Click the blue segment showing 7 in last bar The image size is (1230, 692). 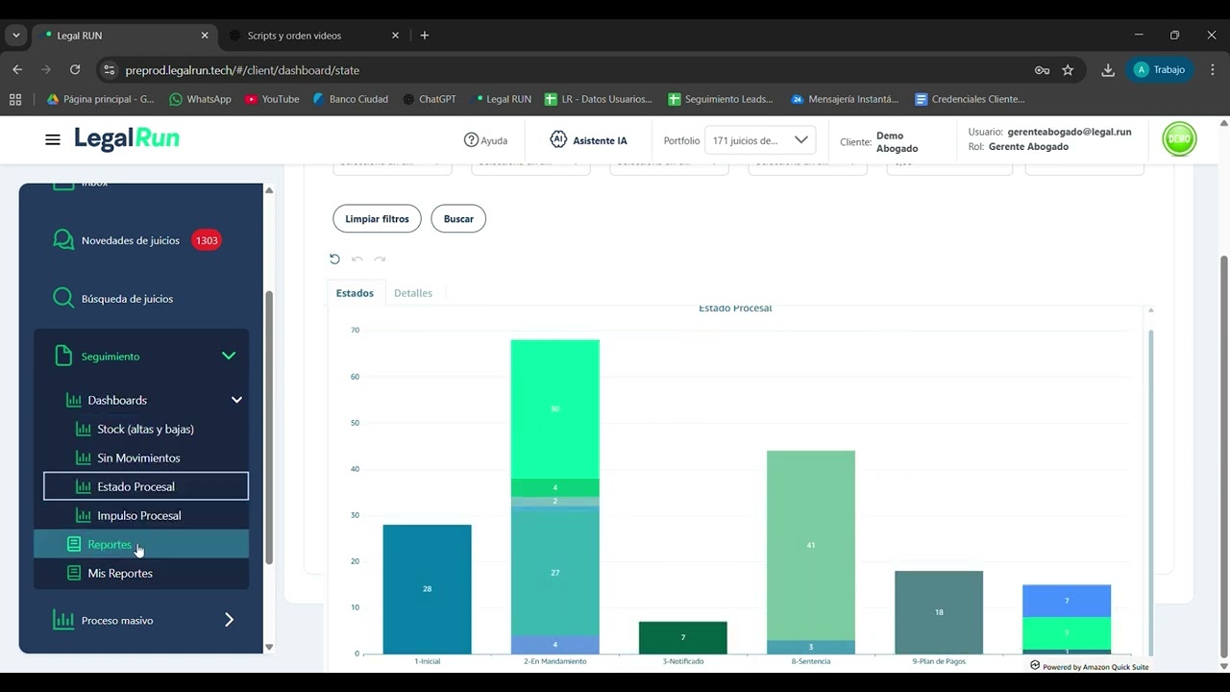pos(1067,601)
